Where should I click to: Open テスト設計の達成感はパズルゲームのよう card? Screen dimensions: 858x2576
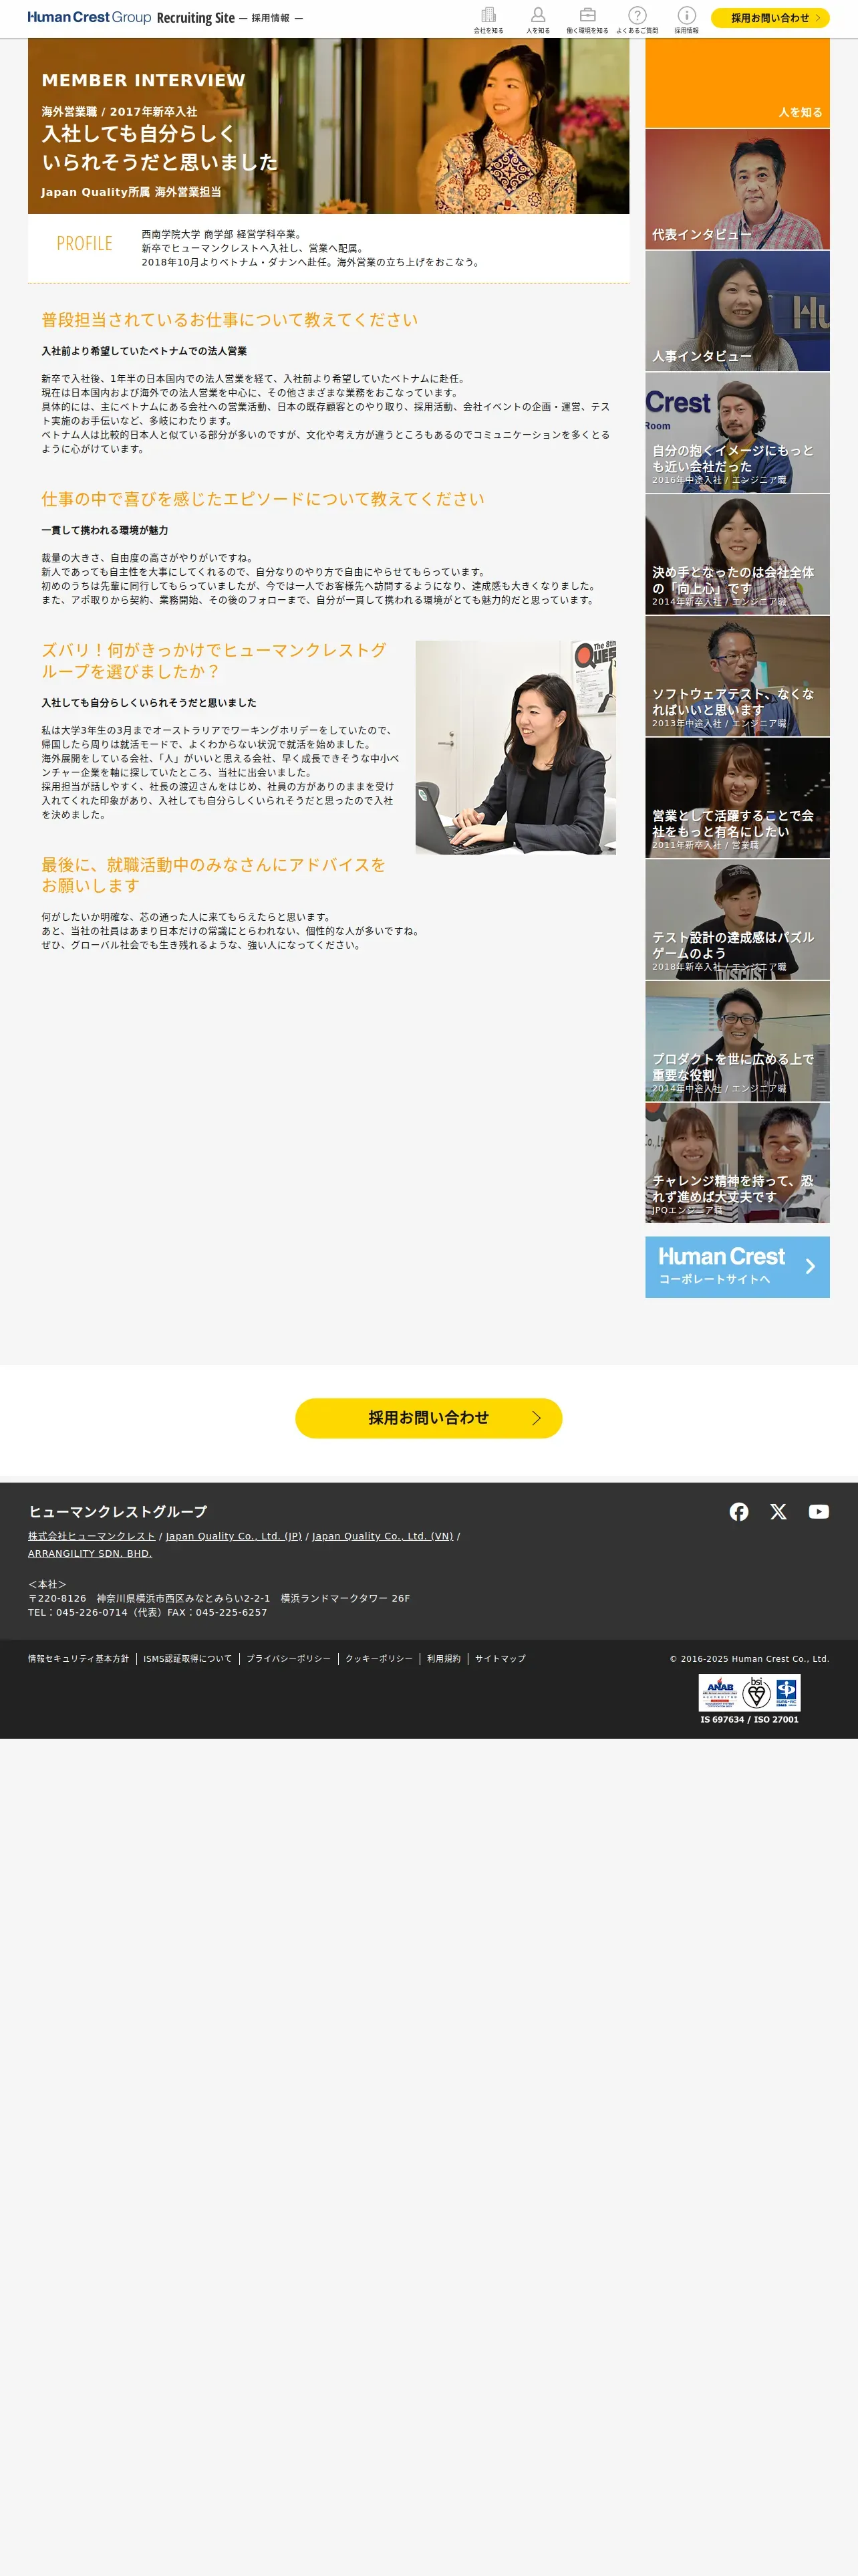pos(737,919)
